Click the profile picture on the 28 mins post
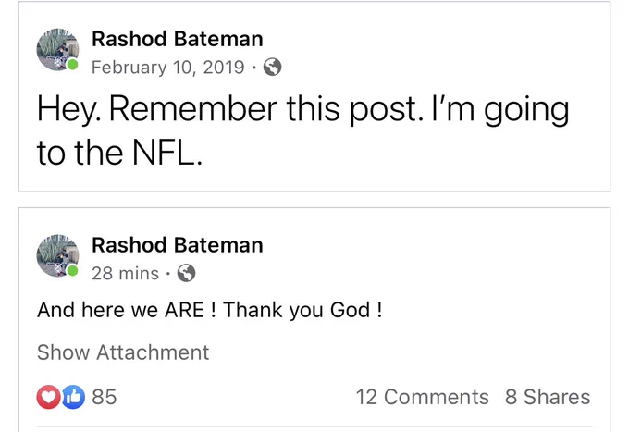Viewport: 629px width, 432px height. click(57, 256)
